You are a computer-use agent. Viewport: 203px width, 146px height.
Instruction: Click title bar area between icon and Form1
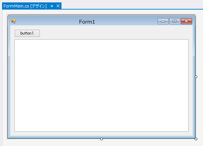[47, 22]
